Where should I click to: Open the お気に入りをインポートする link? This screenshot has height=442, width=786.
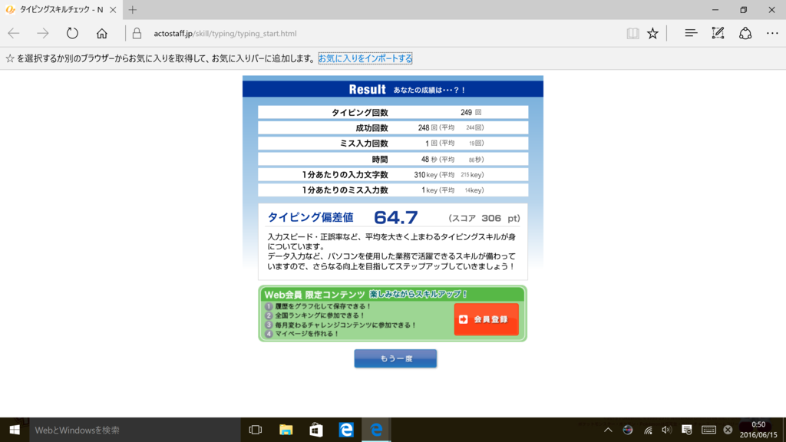click(x=367, y=58)
